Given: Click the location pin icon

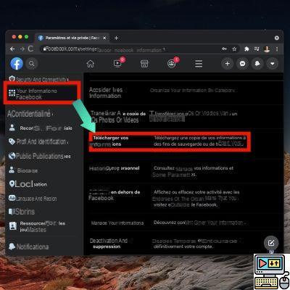Looking at the screenshot, I should click(x=12, y=184).
